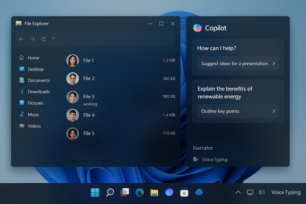Screen dimensions: 306x204
Task: Open the Desktop folder in sidebar
Action: coord(32,69)
